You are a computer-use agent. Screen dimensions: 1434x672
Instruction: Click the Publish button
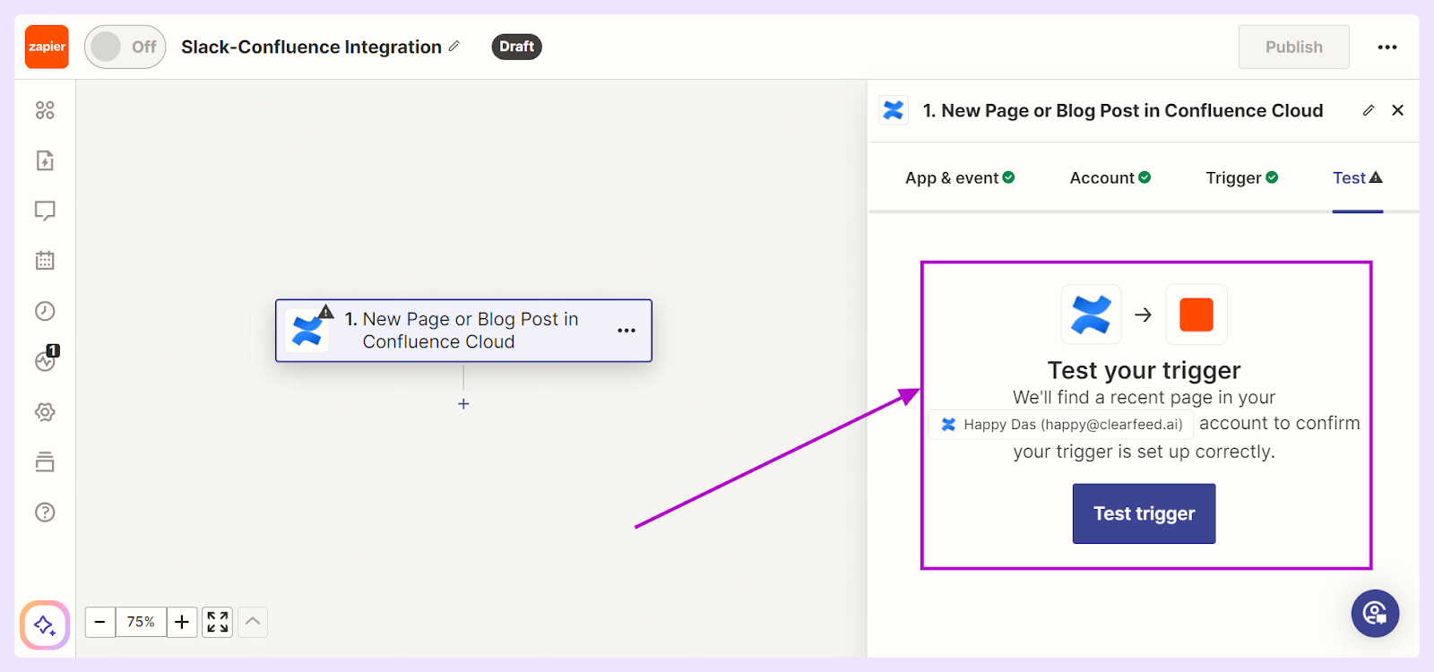(1293, 47)
